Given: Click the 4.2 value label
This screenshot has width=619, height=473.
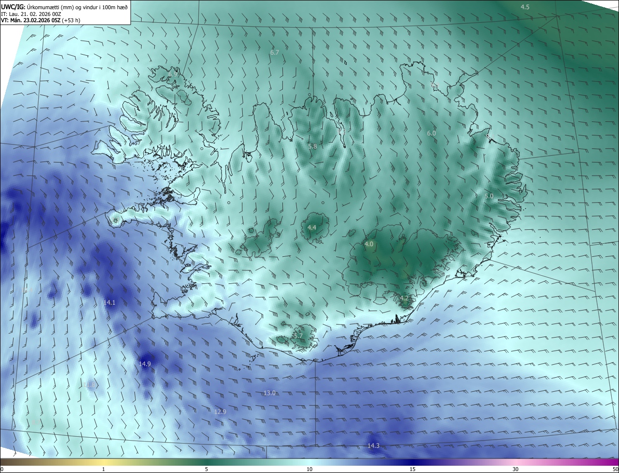Looking at the screenshot, I should coord(405,298).
